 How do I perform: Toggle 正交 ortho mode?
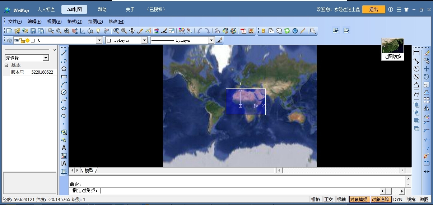(329, 199)
